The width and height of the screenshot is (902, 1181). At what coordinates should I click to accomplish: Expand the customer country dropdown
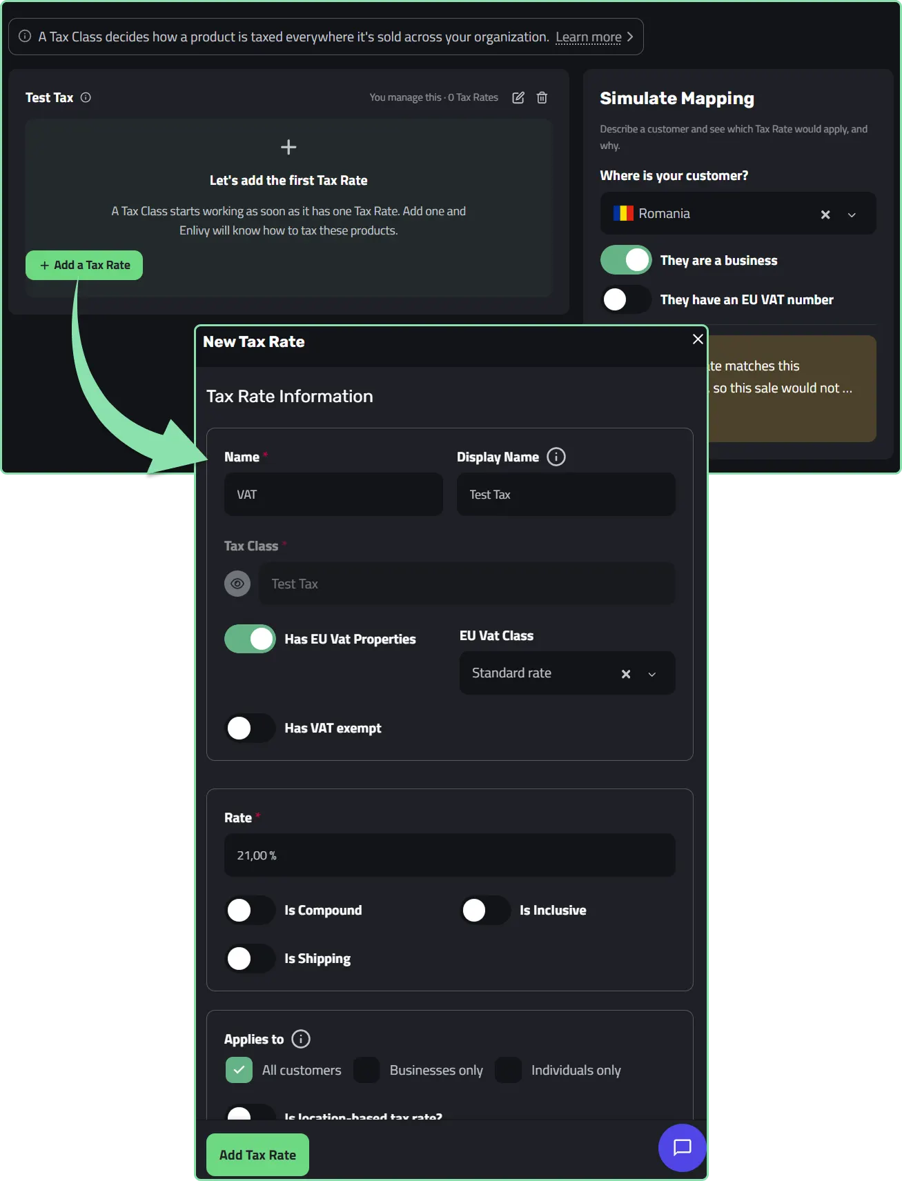point(852,215)
